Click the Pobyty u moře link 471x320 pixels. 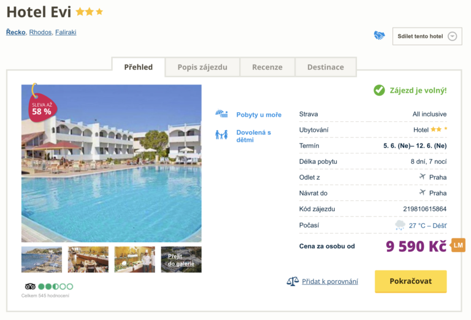pyautogui.click(x=259, y=115)
